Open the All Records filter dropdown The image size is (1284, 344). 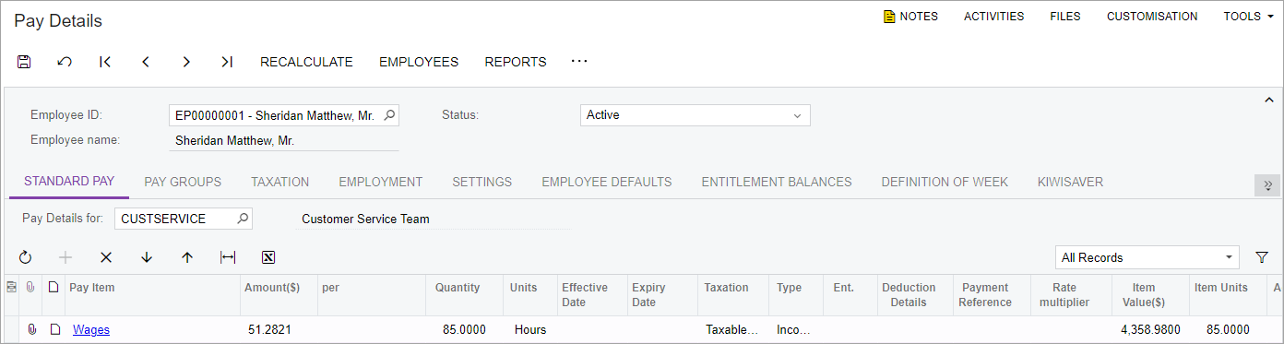(x=1147, y=257)
